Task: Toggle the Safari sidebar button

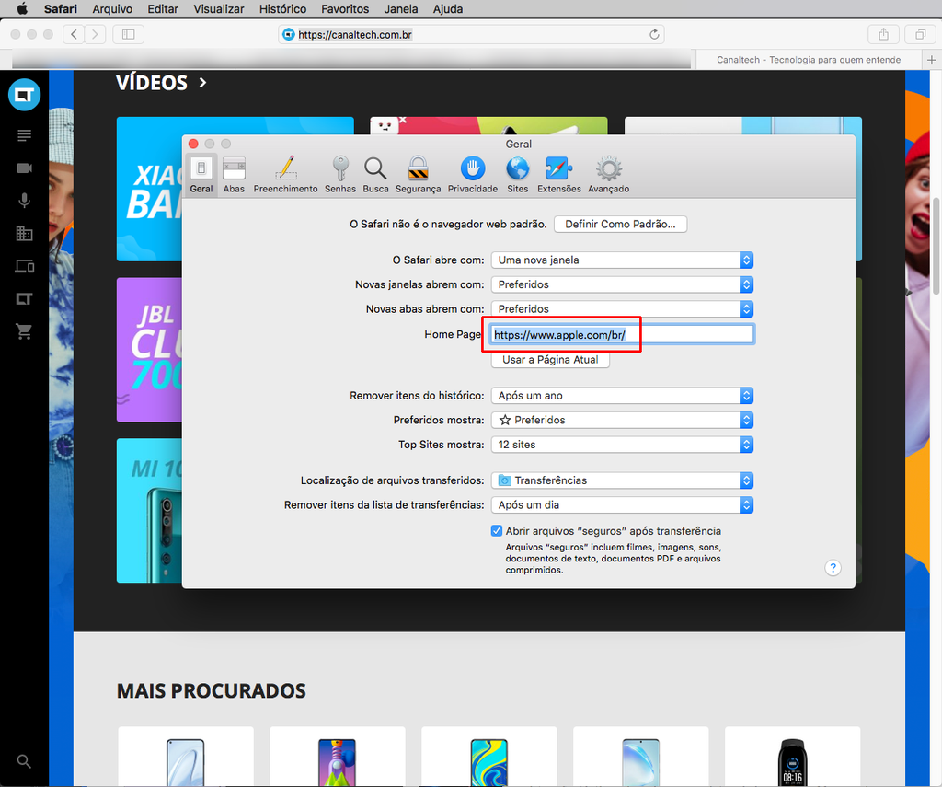Action: pos(128,34)
